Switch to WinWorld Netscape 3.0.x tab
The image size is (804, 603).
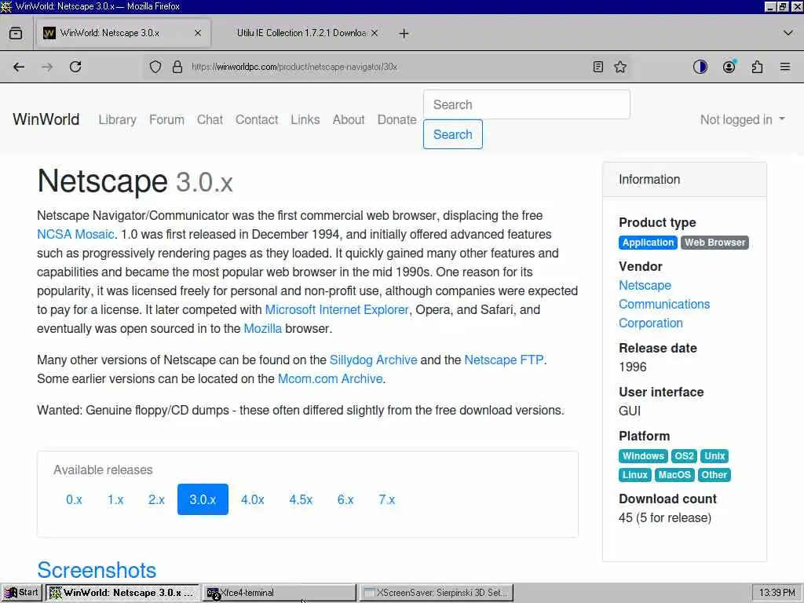coord(123,33)
